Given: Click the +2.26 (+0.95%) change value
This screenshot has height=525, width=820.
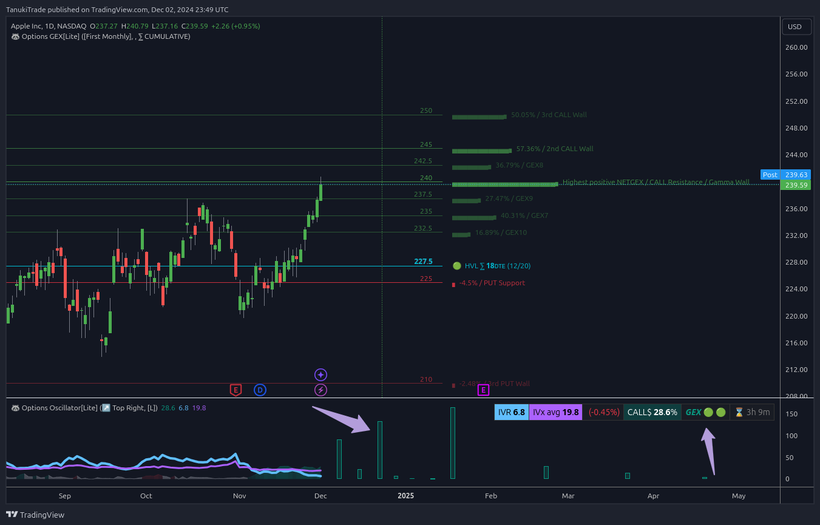Looking at the screenshot, I should pyautogui.click(x=235, y=26).
